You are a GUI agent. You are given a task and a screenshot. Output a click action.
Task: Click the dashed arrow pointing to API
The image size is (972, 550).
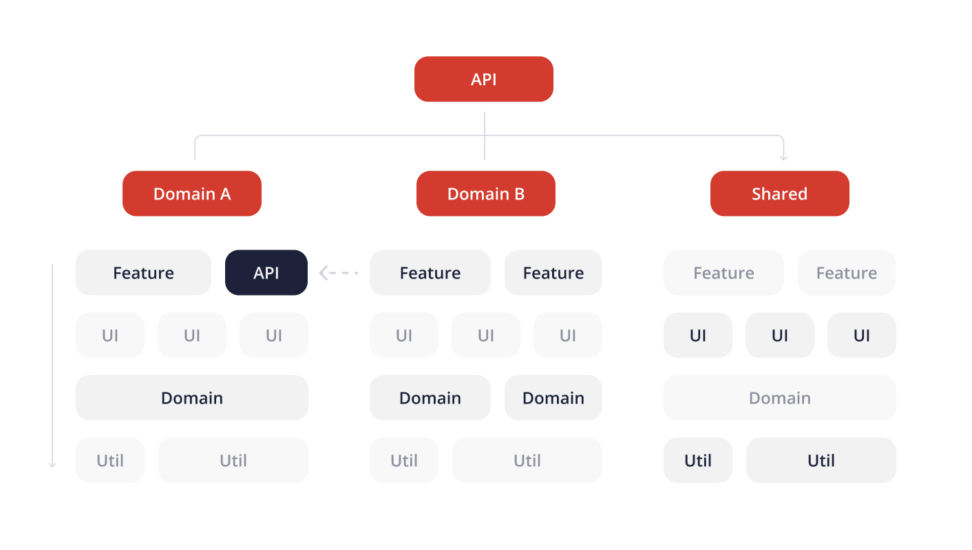coord(339,273)
